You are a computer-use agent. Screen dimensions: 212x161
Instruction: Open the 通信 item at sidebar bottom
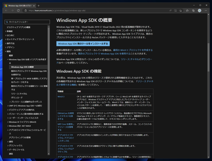coord(11,154)
